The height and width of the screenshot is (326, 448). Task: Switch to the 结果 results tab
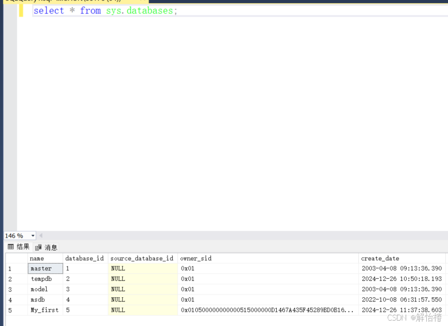(18, 247)
